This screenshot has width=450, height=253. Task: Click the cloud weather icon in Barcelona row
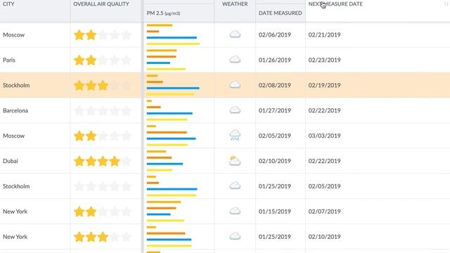click(235, 110)
